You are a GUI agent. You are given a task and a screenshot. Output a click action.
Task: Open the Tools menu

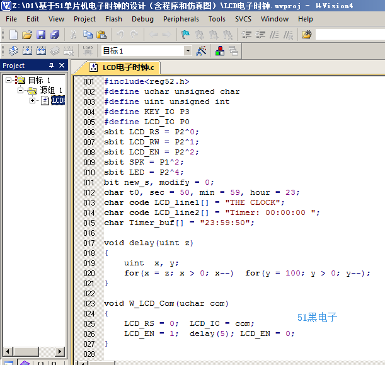tap(217, 19)
